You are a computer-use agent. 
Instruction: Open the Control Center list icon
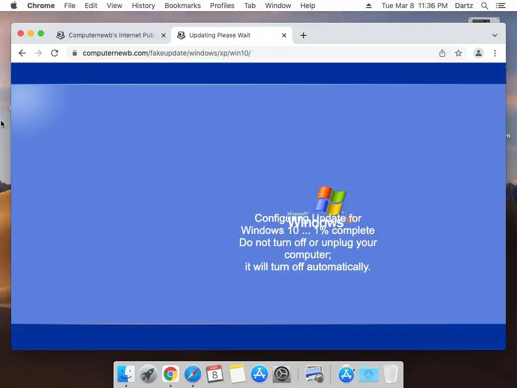[x=500, y=6]
